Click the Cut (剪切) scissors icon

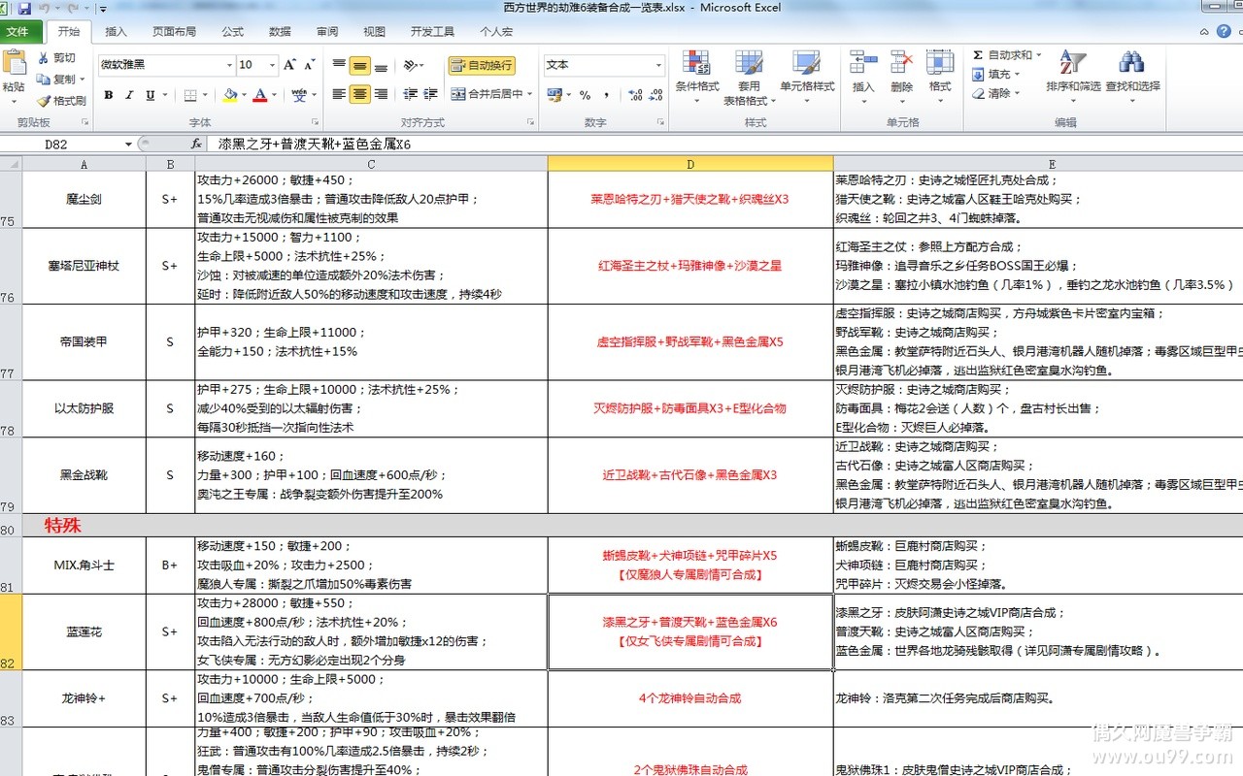(44, 58)
